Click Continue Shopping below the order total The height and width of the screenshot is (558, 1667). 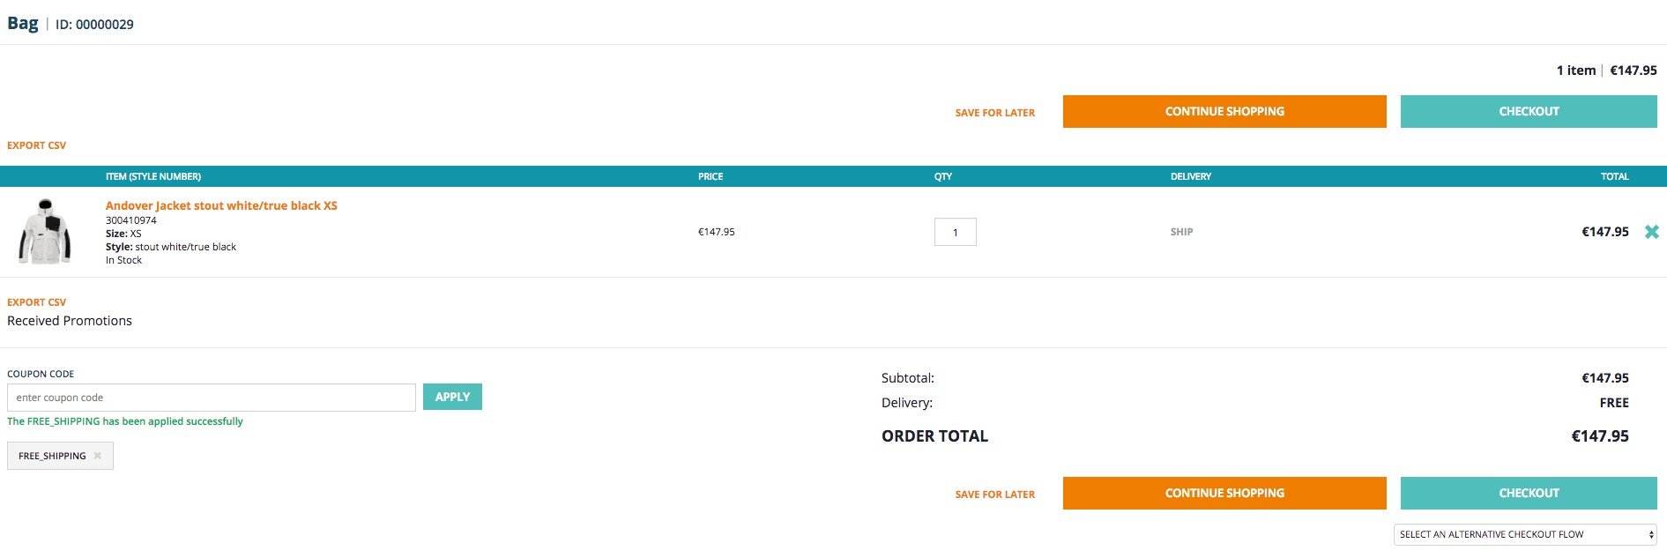(x=1224, y=493)
